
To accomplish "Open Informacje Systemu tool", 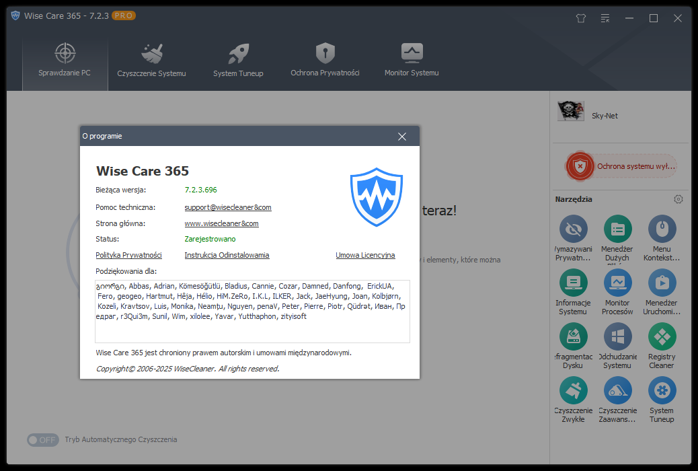I will 574,292.
